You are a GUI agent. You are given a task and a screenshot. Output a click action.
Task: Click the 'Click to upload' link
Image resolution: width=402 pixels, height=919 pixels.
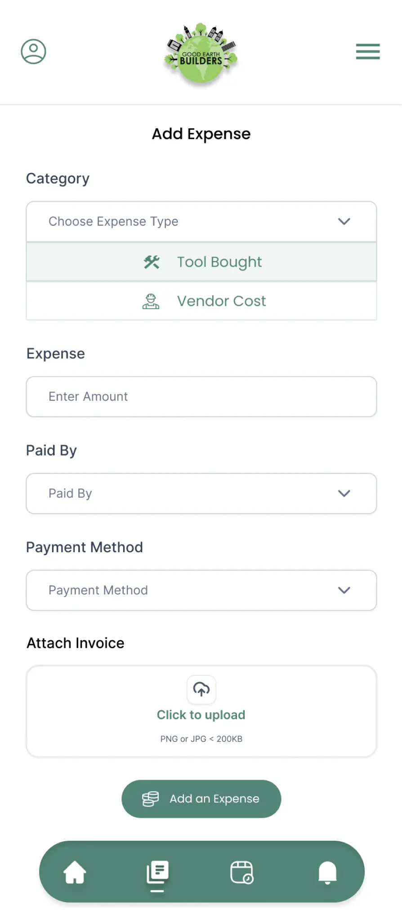coord(201,715)
